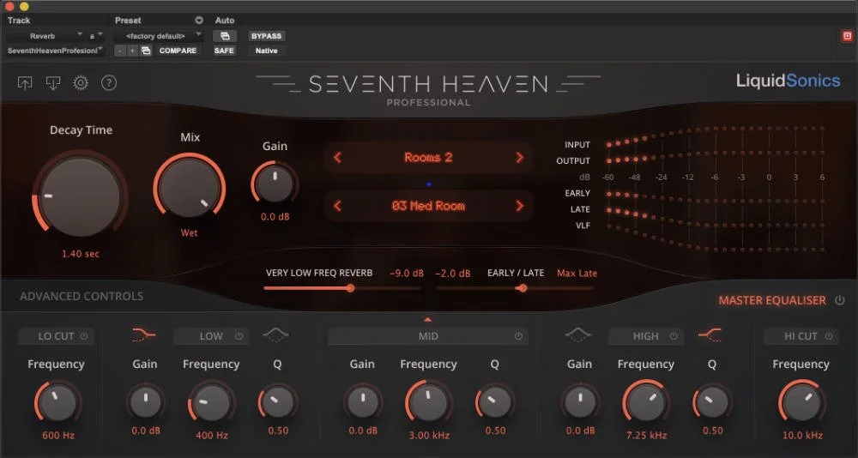Click the MID band Q knob
858x458 pixels.
(495, 402)
